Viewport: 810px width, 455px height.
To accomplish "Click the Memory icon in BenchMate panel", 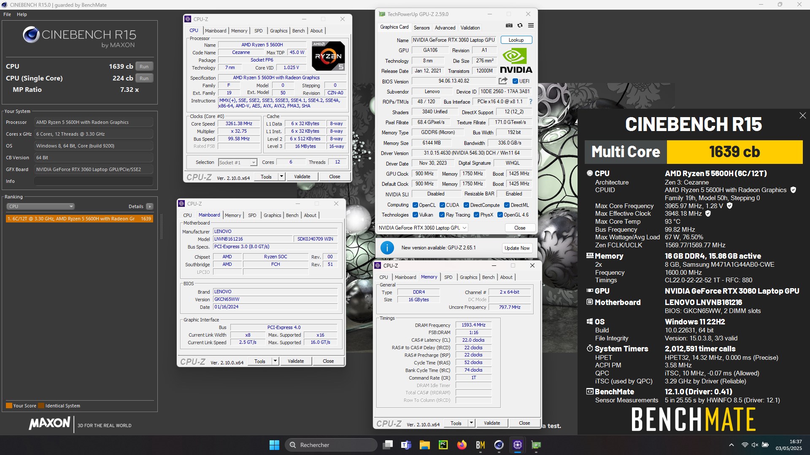I will click(x=590, y=256).
